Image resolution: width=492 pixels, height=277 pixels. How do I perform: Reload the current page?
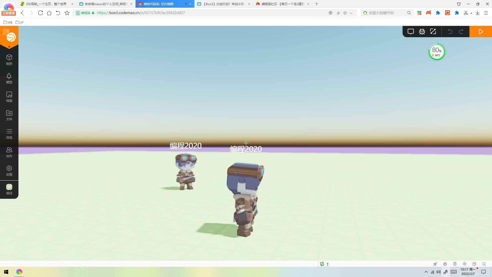(x=40, y=13)
